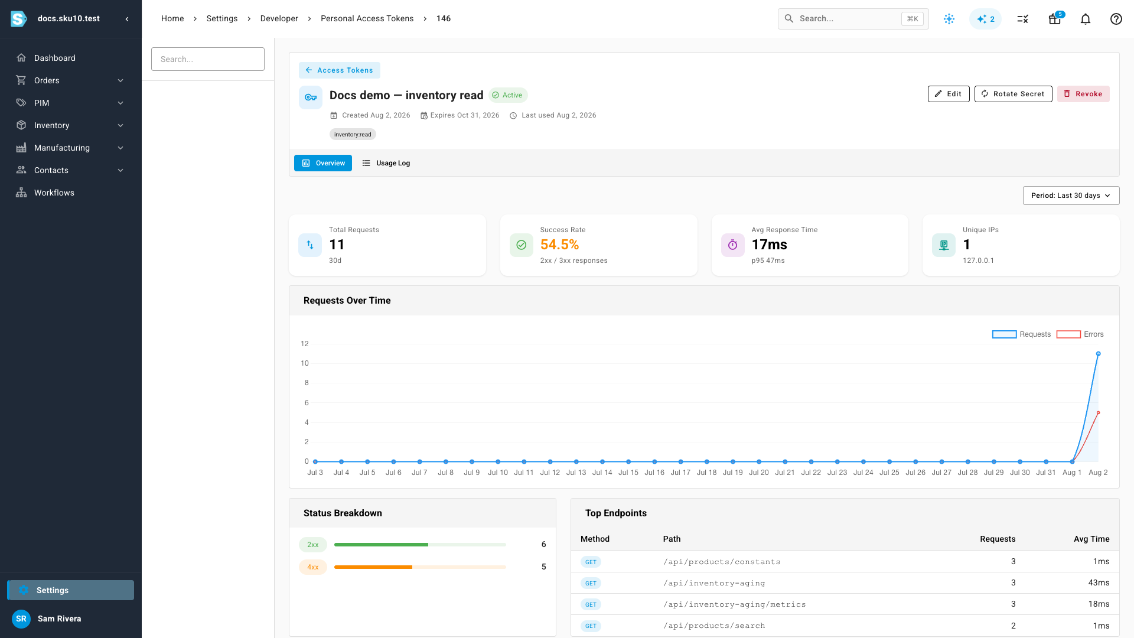Open the gift box icon with badge 5
1134x638 pixels.
[x=1055, y=19]
